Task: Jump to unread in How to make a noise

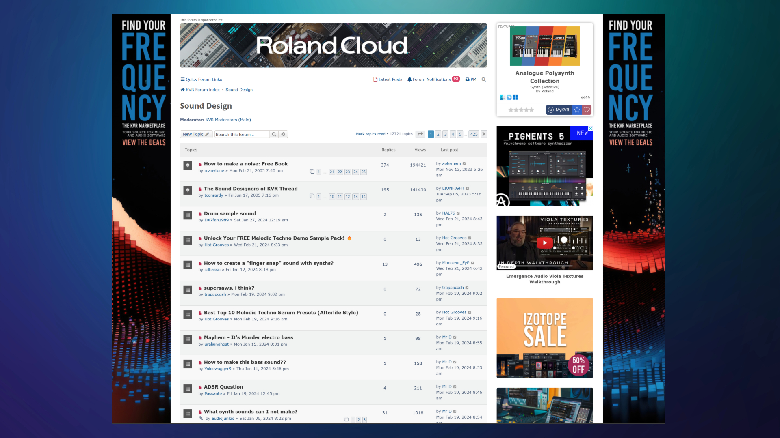Action: (x=200, y=164)
